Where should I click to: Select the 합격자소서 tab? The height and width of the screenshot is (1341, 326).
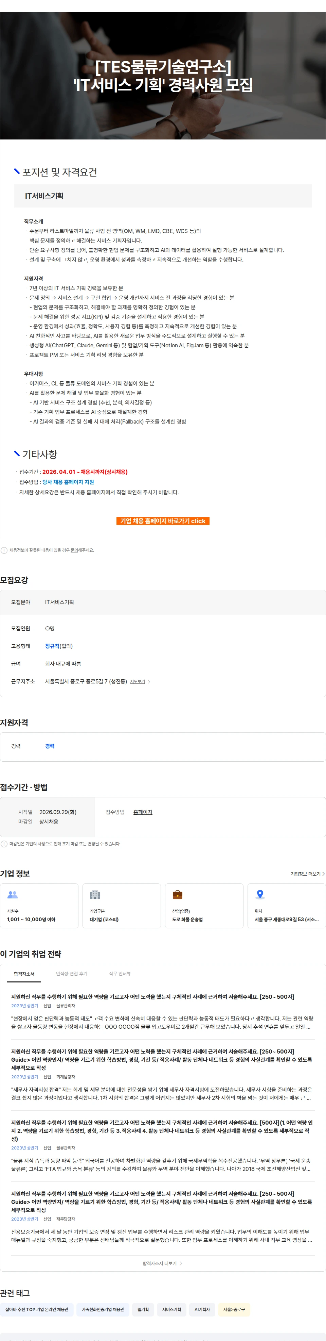pos(24,974)
